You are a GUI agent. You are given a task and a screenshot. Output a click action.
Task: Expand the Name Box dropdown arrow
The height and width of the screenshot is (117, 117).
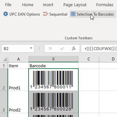[31, 48]
